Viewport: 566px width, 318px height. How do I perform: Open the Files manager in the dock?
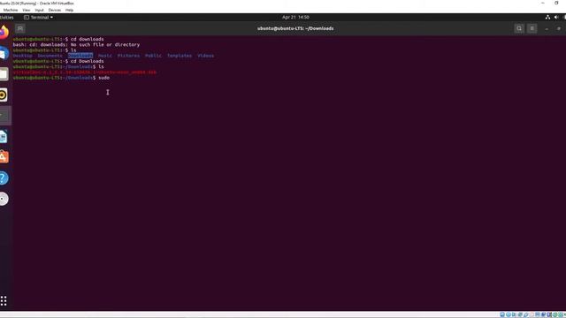[4, 74]
